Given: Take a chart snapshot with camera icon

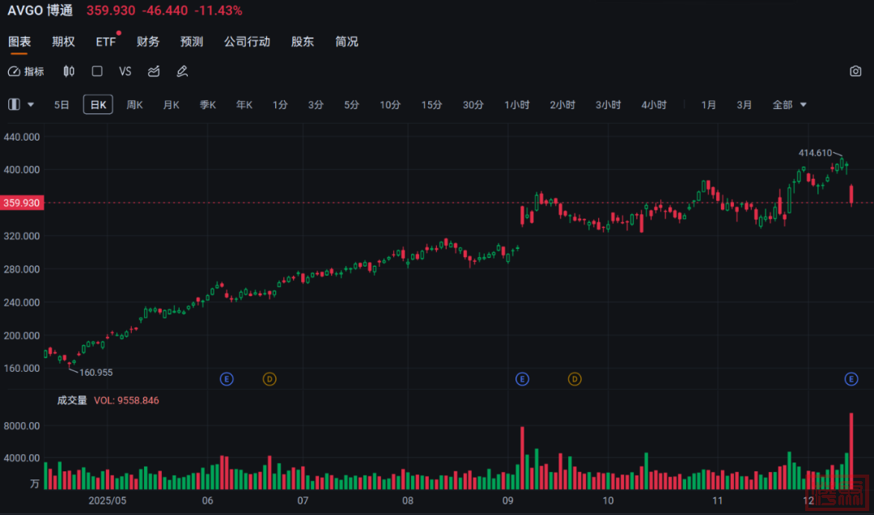Looking at the screenshot, I should pyautogui.click(x=855, y=71).
